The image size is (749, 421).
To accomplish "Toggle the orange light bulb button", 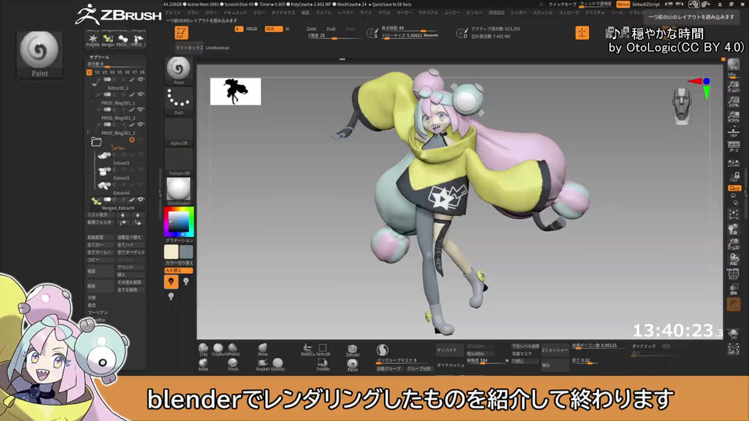I will [x=171, y=281].
